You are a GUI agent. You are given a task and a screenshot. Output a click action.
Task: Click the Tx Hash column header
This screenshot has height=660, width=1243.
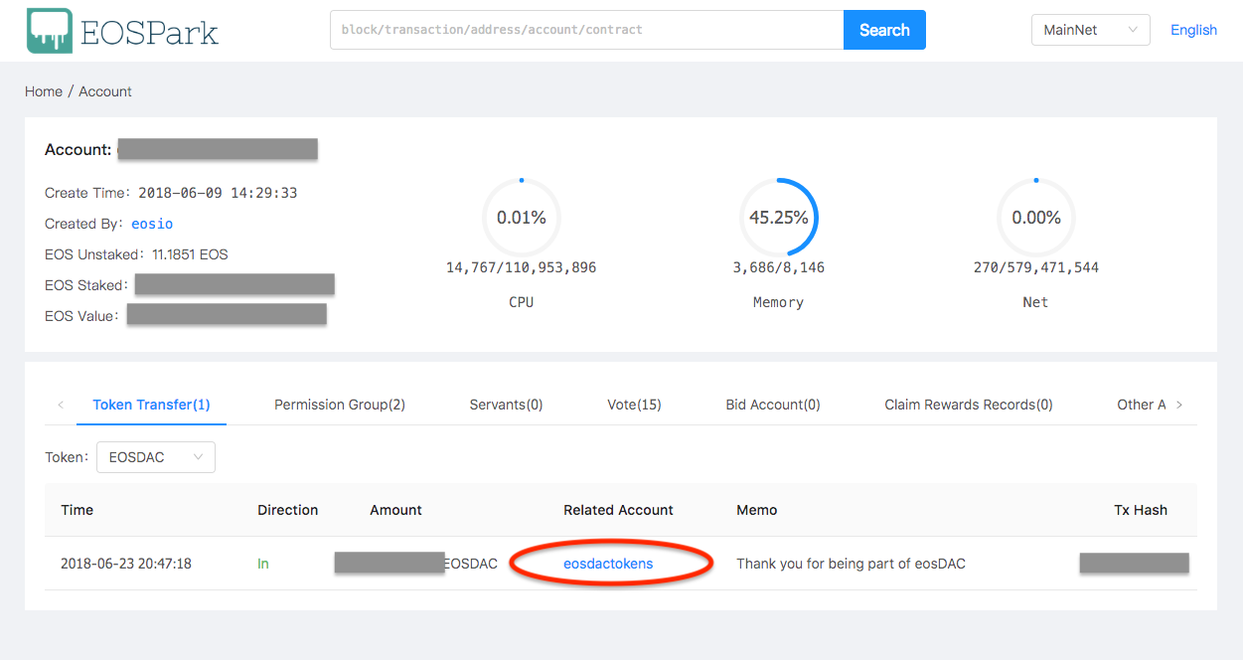[x=1141, y=510]
